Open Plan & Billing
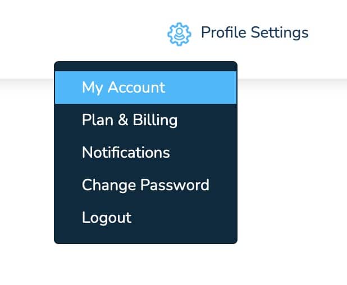347x285 pixels. point(145,120)
